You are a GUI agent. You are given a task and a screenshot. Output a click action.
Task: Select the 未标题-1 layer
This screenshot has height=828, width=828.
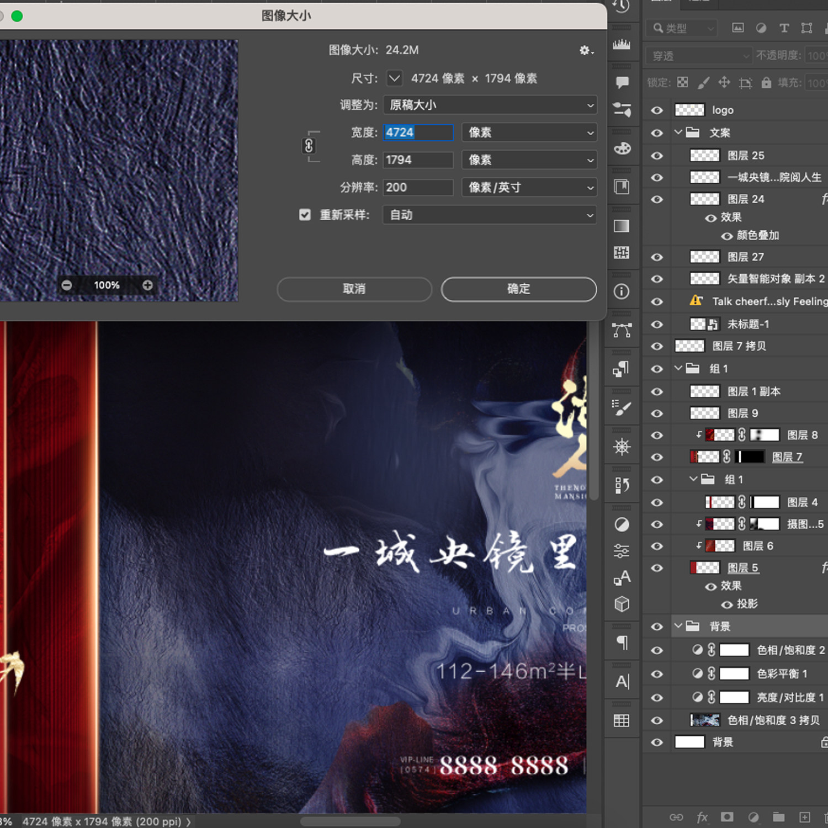(x=749, y=324)
